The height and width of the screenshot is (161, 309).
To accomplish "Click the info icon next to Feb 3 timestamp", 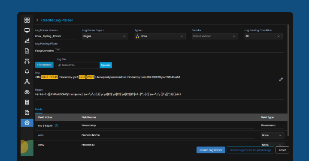I will [x=56, y=125].
